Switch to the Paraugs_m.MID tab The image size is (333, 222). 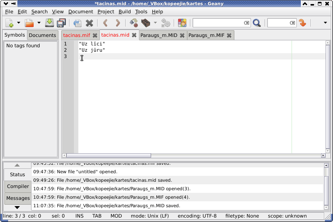pos(159,35)
